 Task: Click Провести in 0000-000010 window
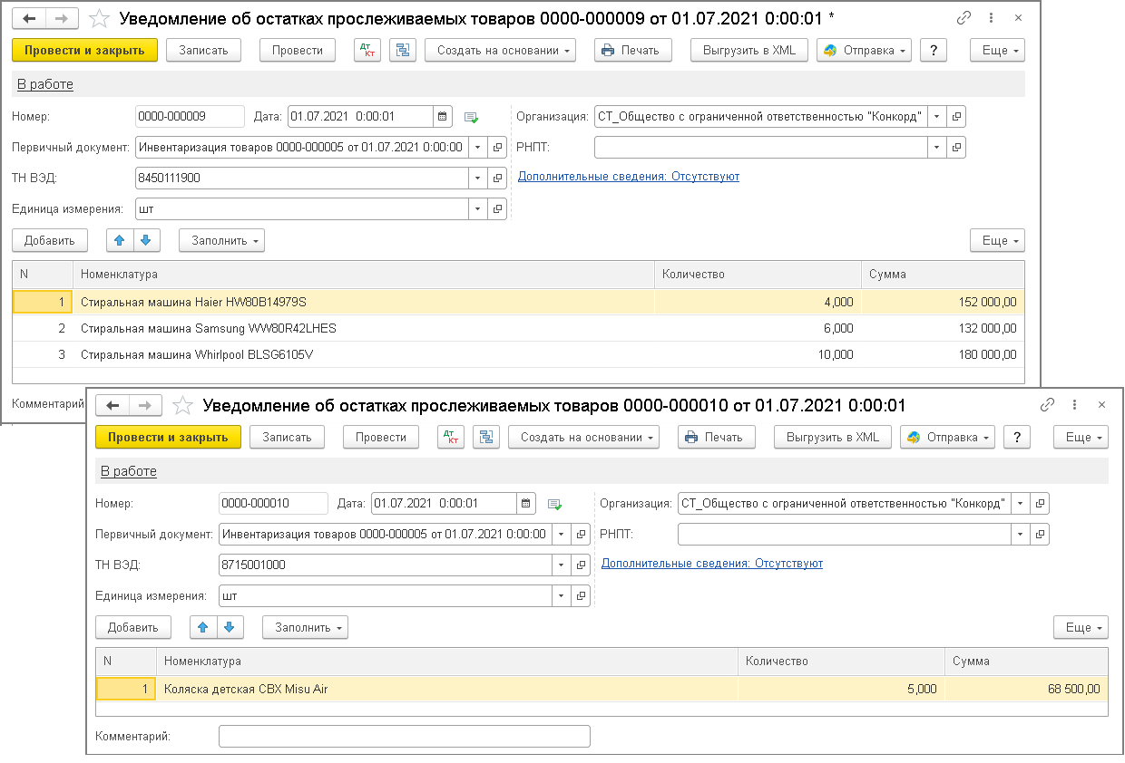(381, 437)
